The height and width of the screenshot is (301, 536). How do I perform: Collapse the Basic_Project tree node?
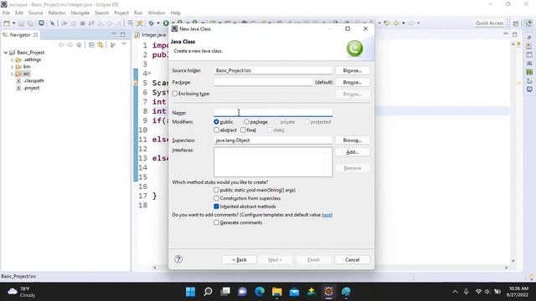(x=6, y=53)
